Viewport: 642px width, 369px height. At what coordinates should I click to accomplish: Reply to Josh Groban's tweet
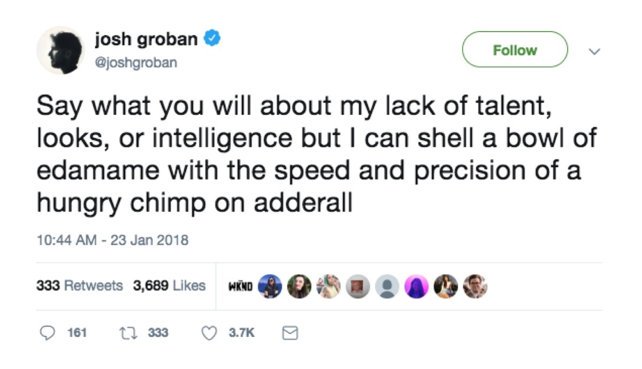tap(49, 332)
